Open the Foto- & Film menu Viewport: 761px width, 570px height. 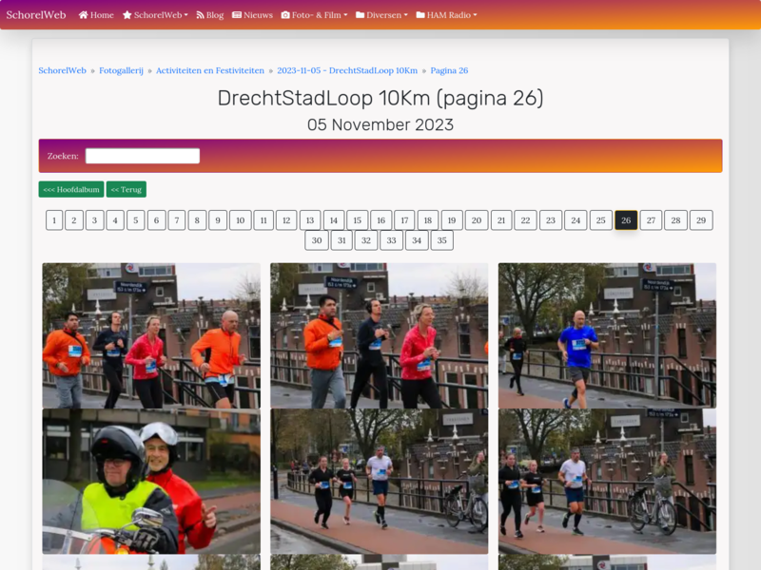(314, 15)
